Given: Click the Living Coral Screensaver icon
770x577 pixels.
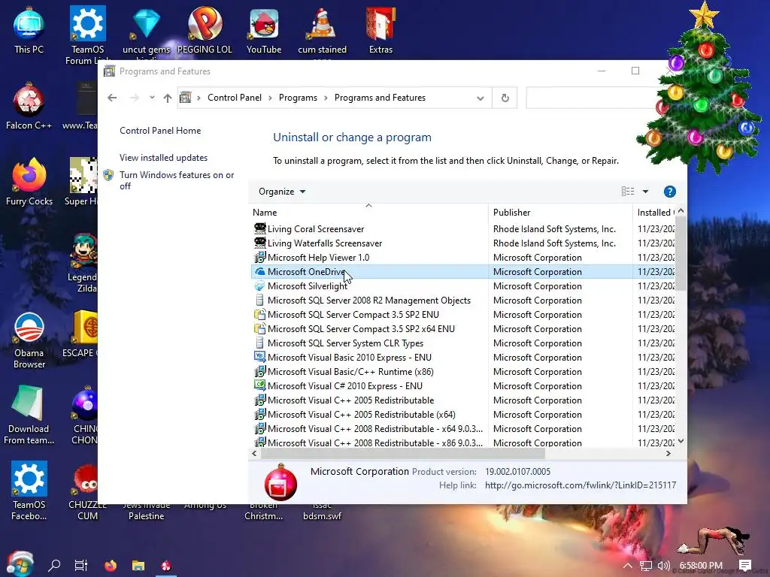Looking at the screenshot, I should [x=259, y=228].
